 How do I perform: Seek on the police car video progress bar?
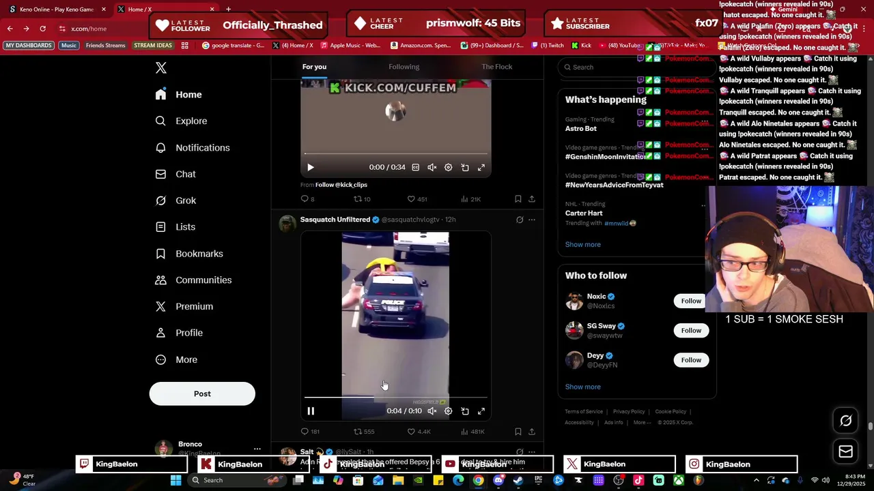pyautogui.click(x=395, y=397)
